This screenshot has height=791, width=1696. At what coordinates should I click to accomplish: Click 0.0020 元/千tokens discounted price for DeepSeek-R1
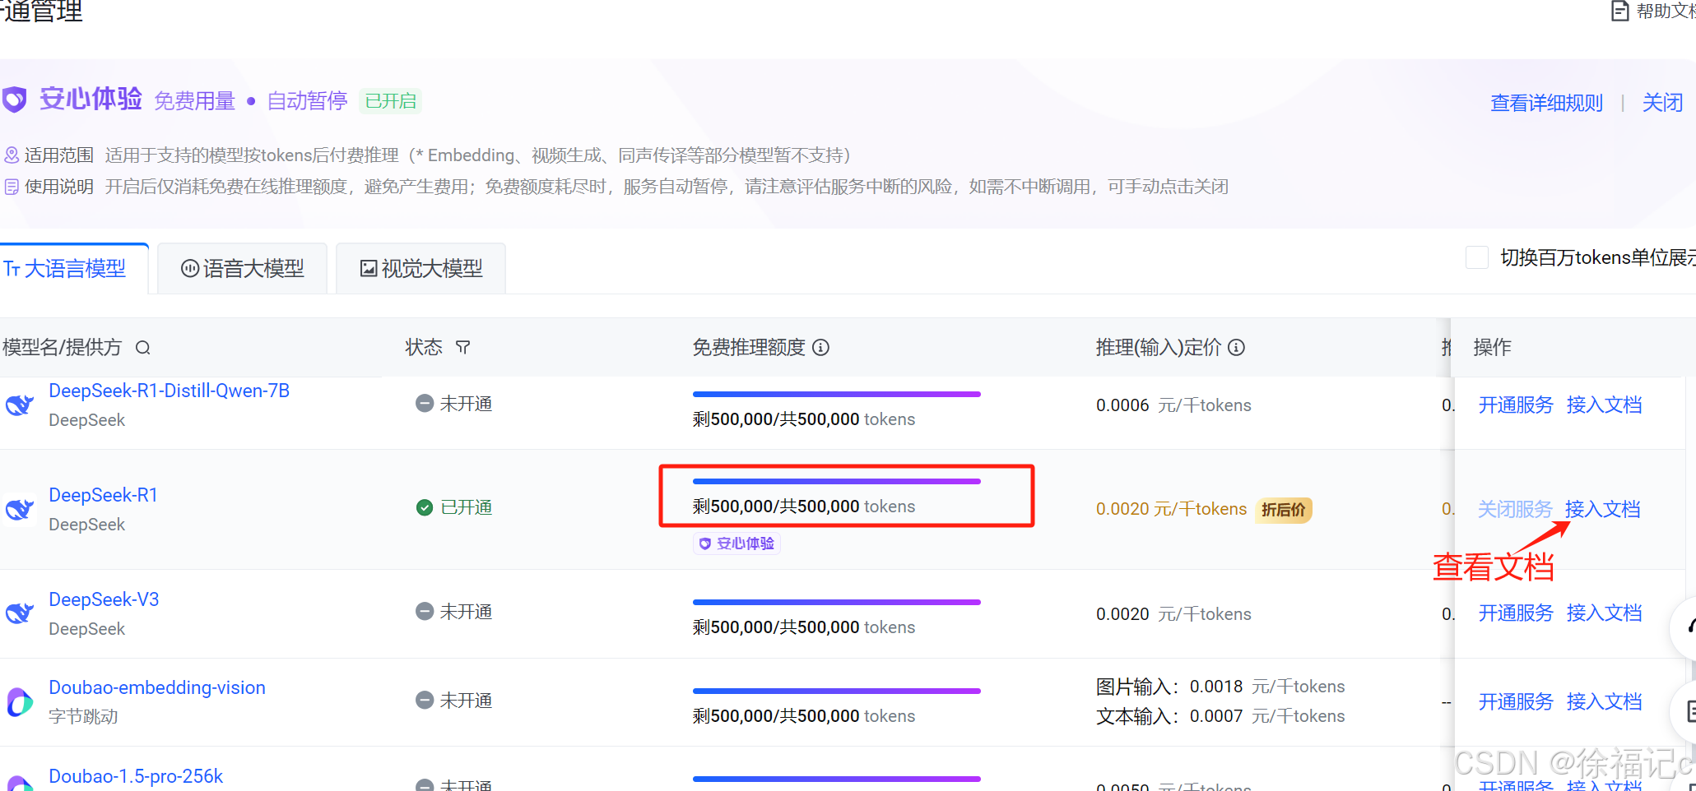coord(1171,509)
